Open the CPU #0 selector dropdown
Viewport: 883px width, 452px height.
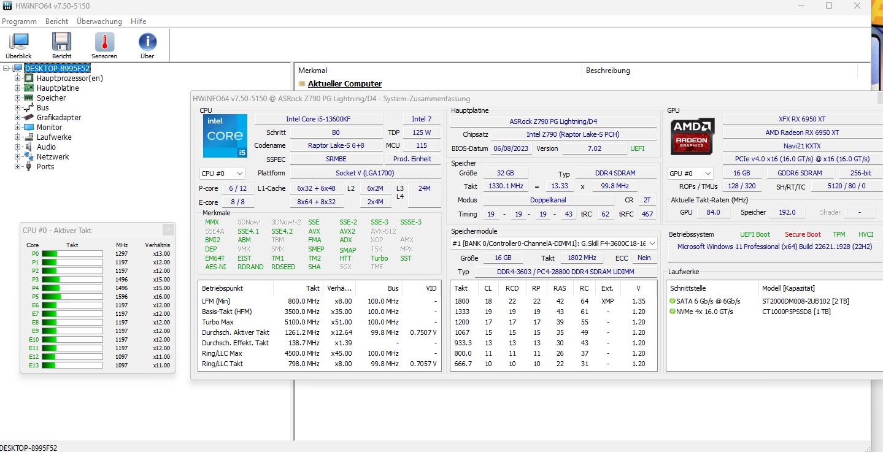222,174
